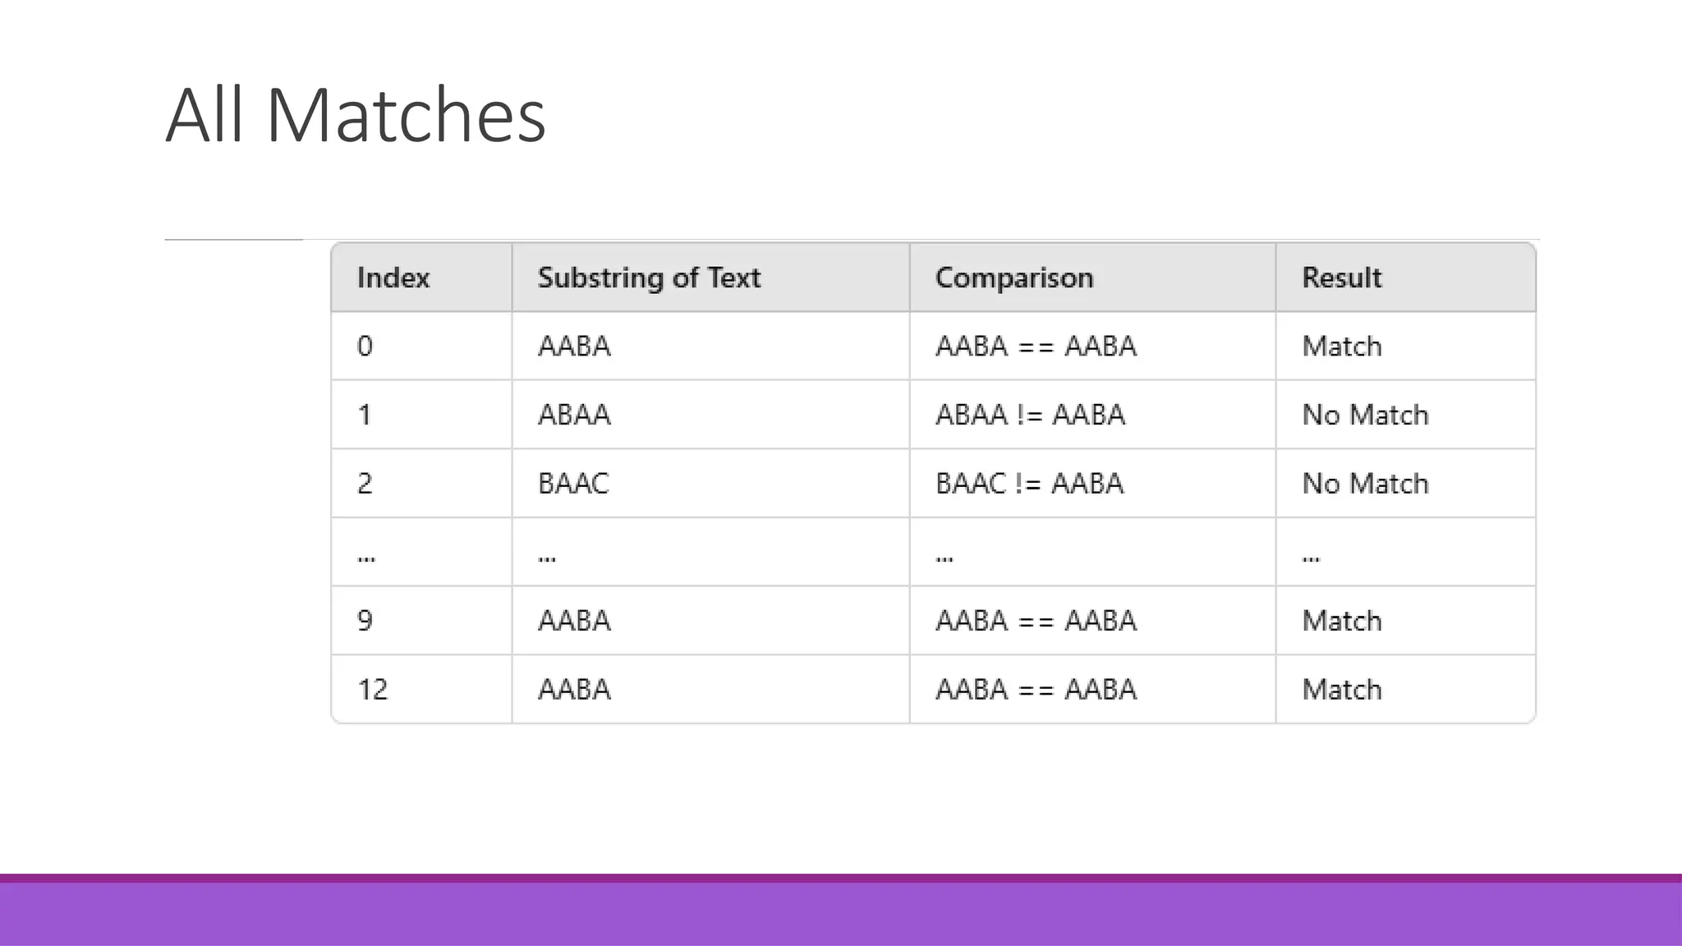This screenshot has height=946, width=1682.
Task: Select the "No Match" result for ABAA
Action: click(x=1365, y=415)
